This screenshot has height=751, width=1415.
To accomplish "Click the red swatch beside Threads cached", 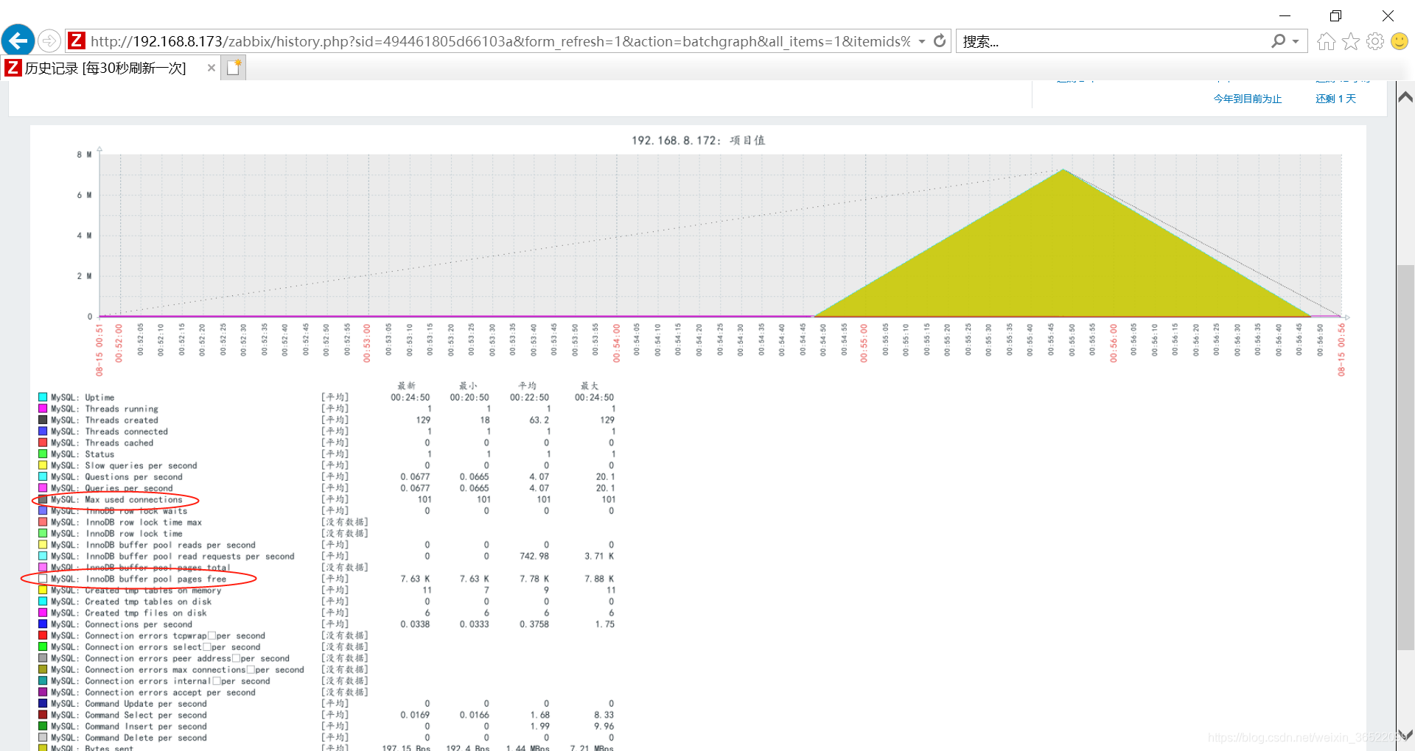I will [43, 443].
